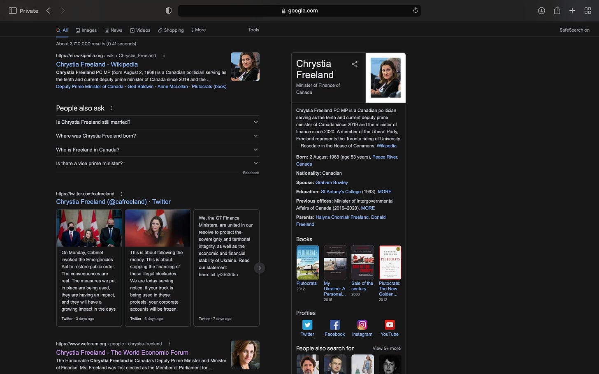Click View 5+ more link
This screenshot has width=599, height=374.
click(387, 349)
